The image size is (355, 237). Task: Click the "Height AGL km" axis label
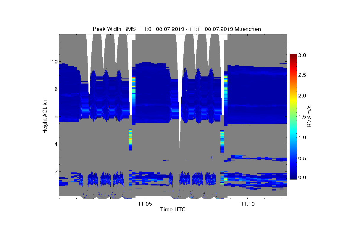pos(45,116)
